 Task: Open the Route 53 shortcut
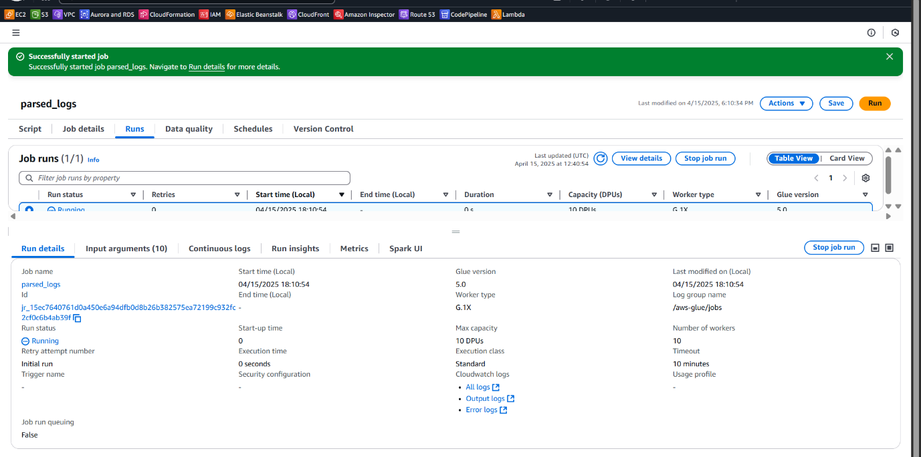click(417, 14)
